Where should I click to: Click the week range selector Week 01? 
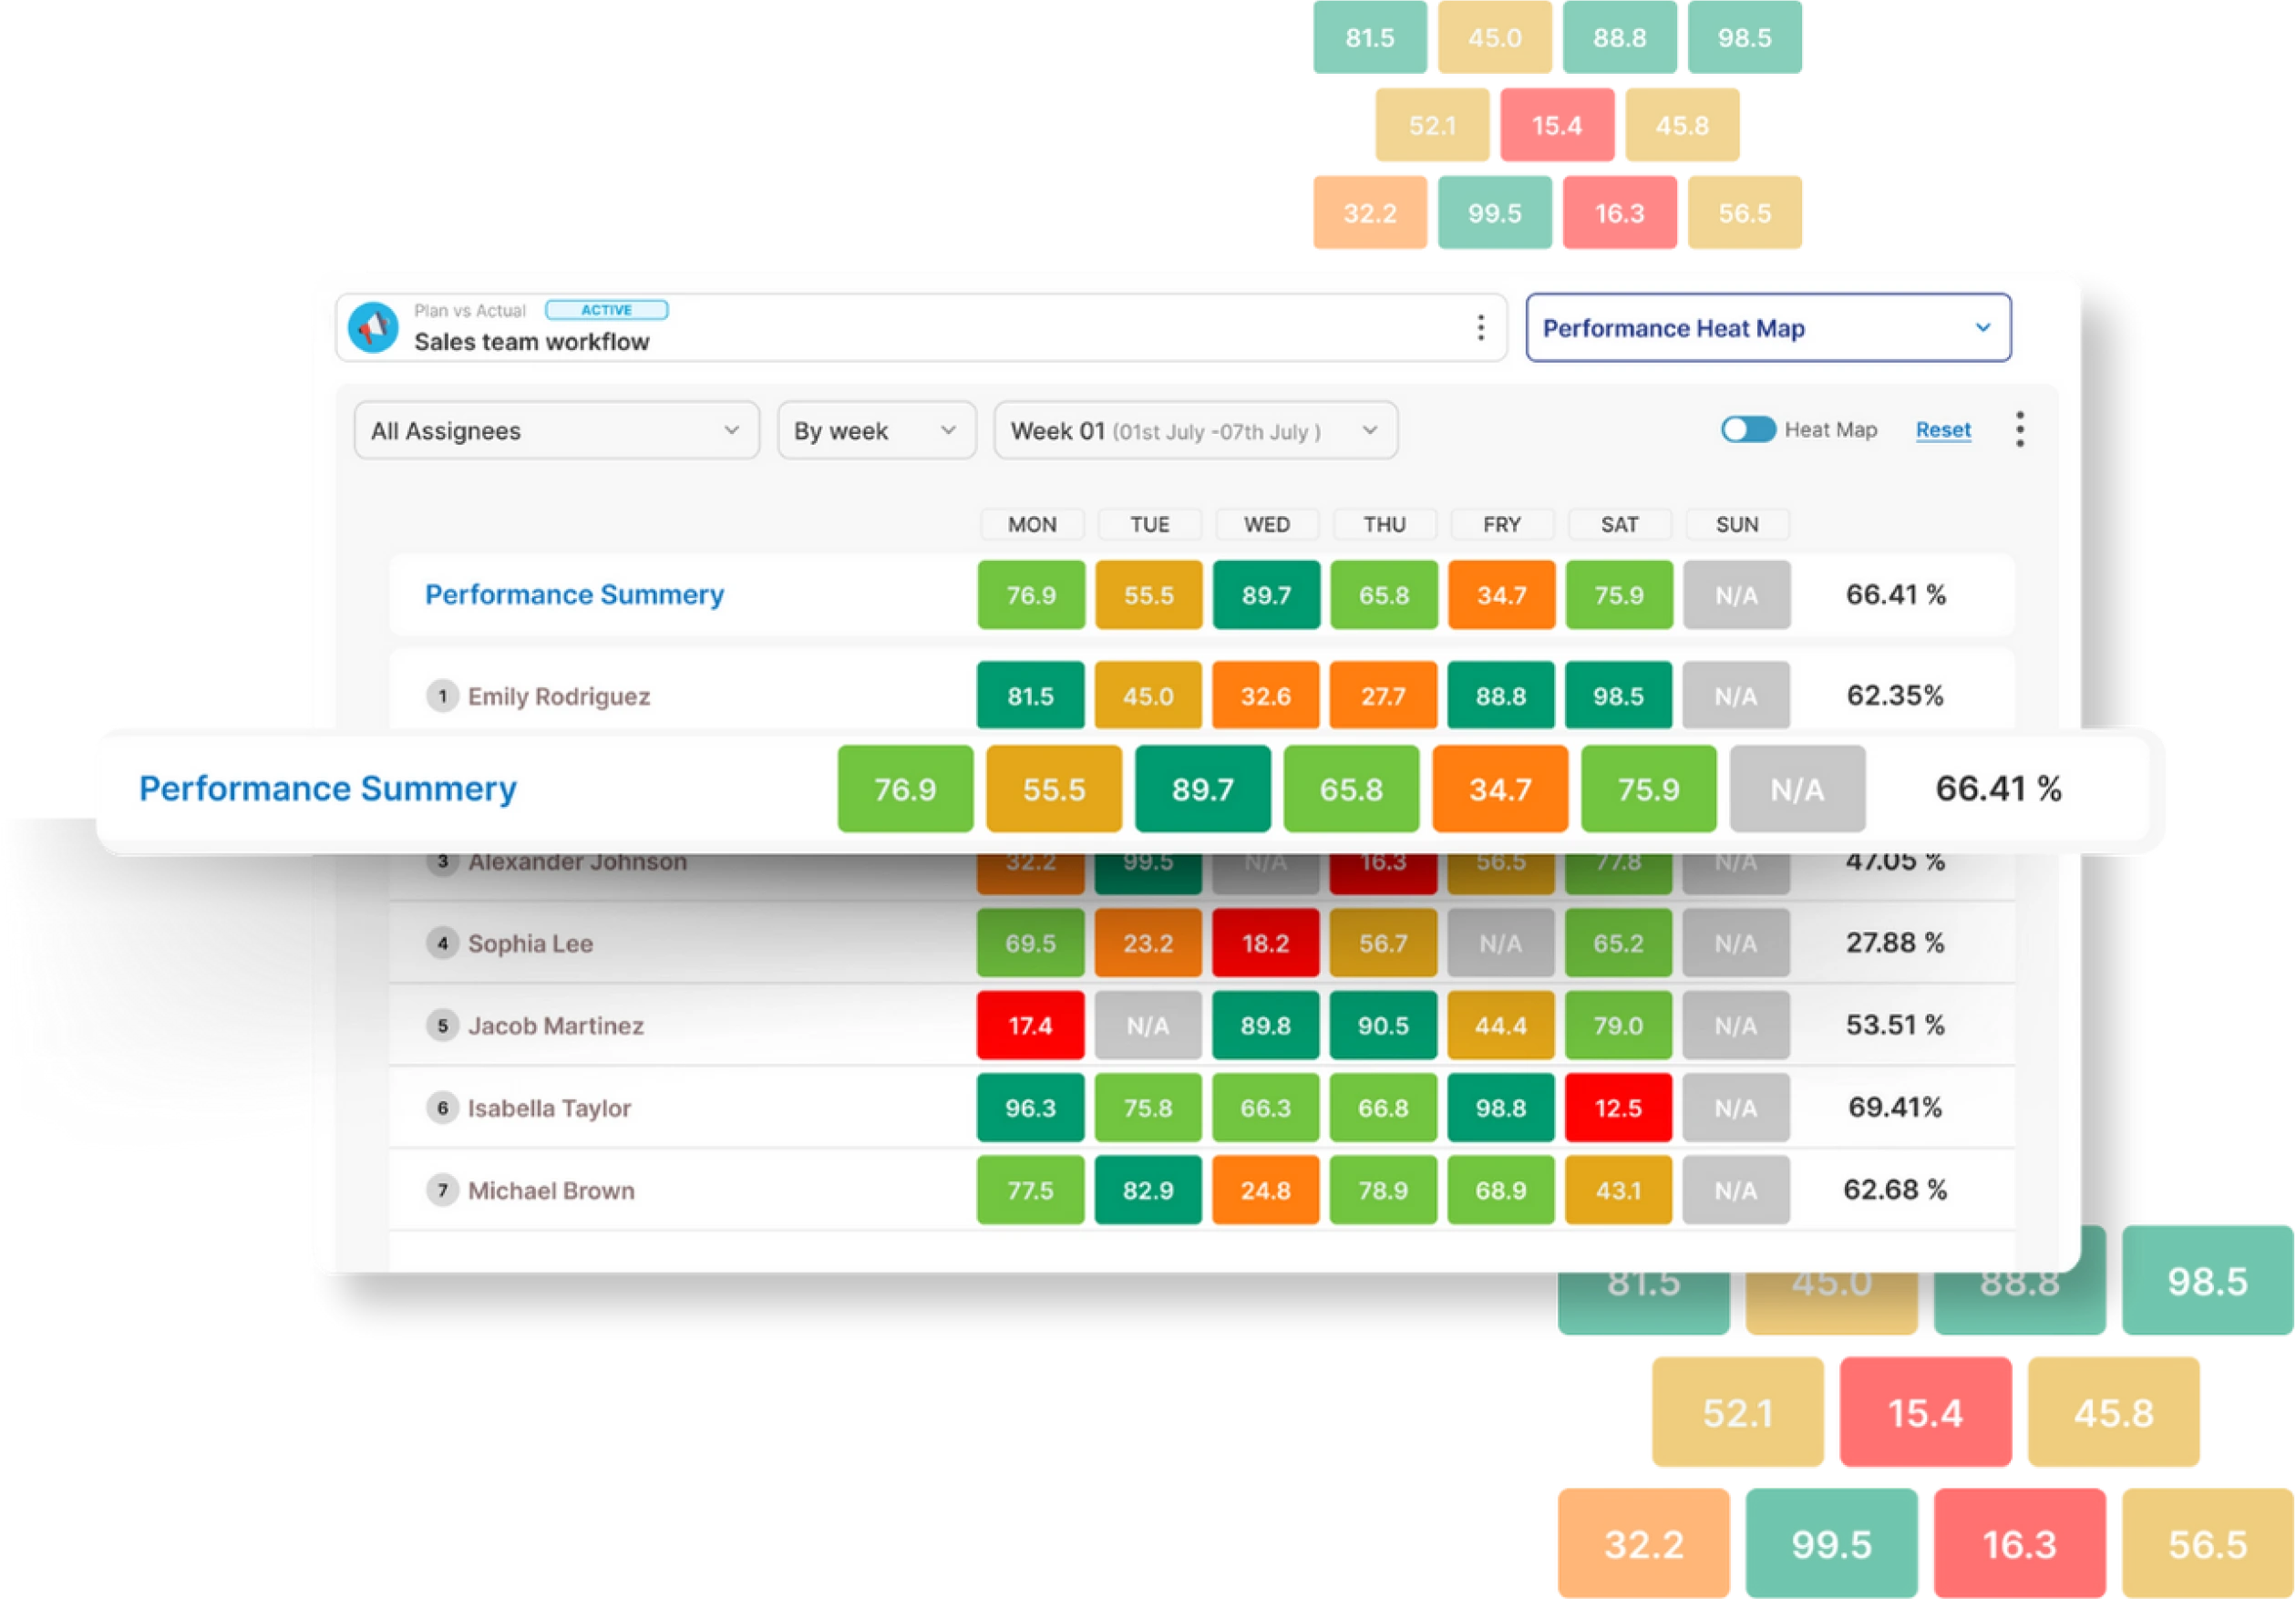coord(1191,431)
